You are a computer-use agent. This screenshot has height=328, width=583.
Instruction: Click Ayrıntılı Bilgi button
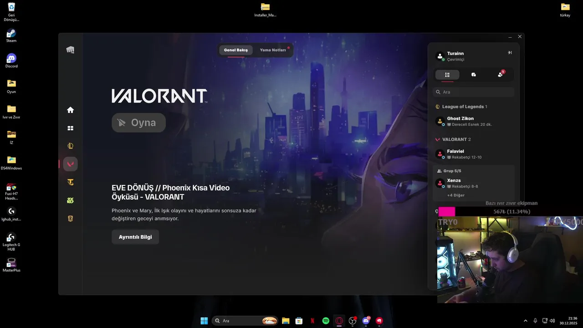pos(135,237)
